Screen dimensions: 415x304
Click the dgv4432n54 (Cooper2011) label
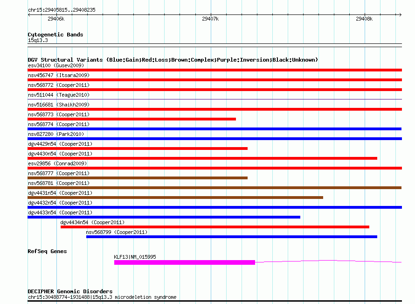pos(60,203)
